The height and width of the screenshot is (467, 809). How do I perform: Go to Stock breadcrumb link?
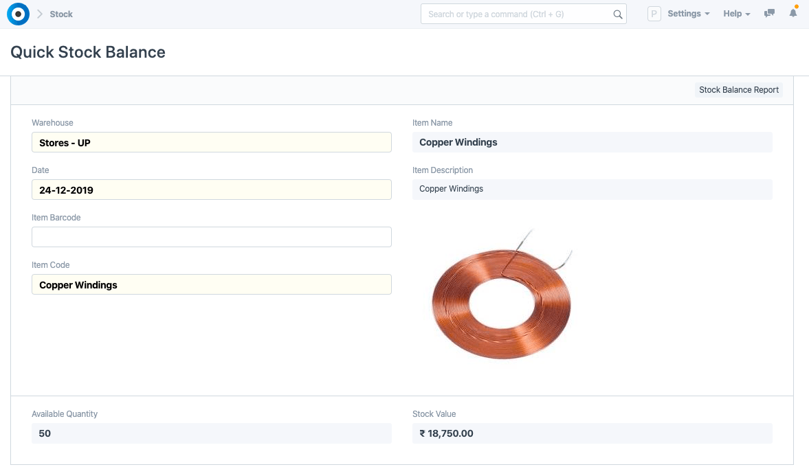point(61,14)
